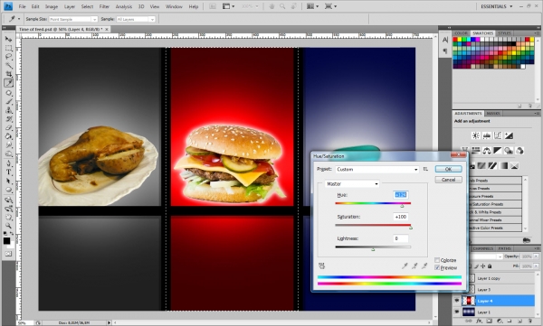The image size is (543, 326).
Task: Open the Screen Mode dropdown
Action: 330,6
